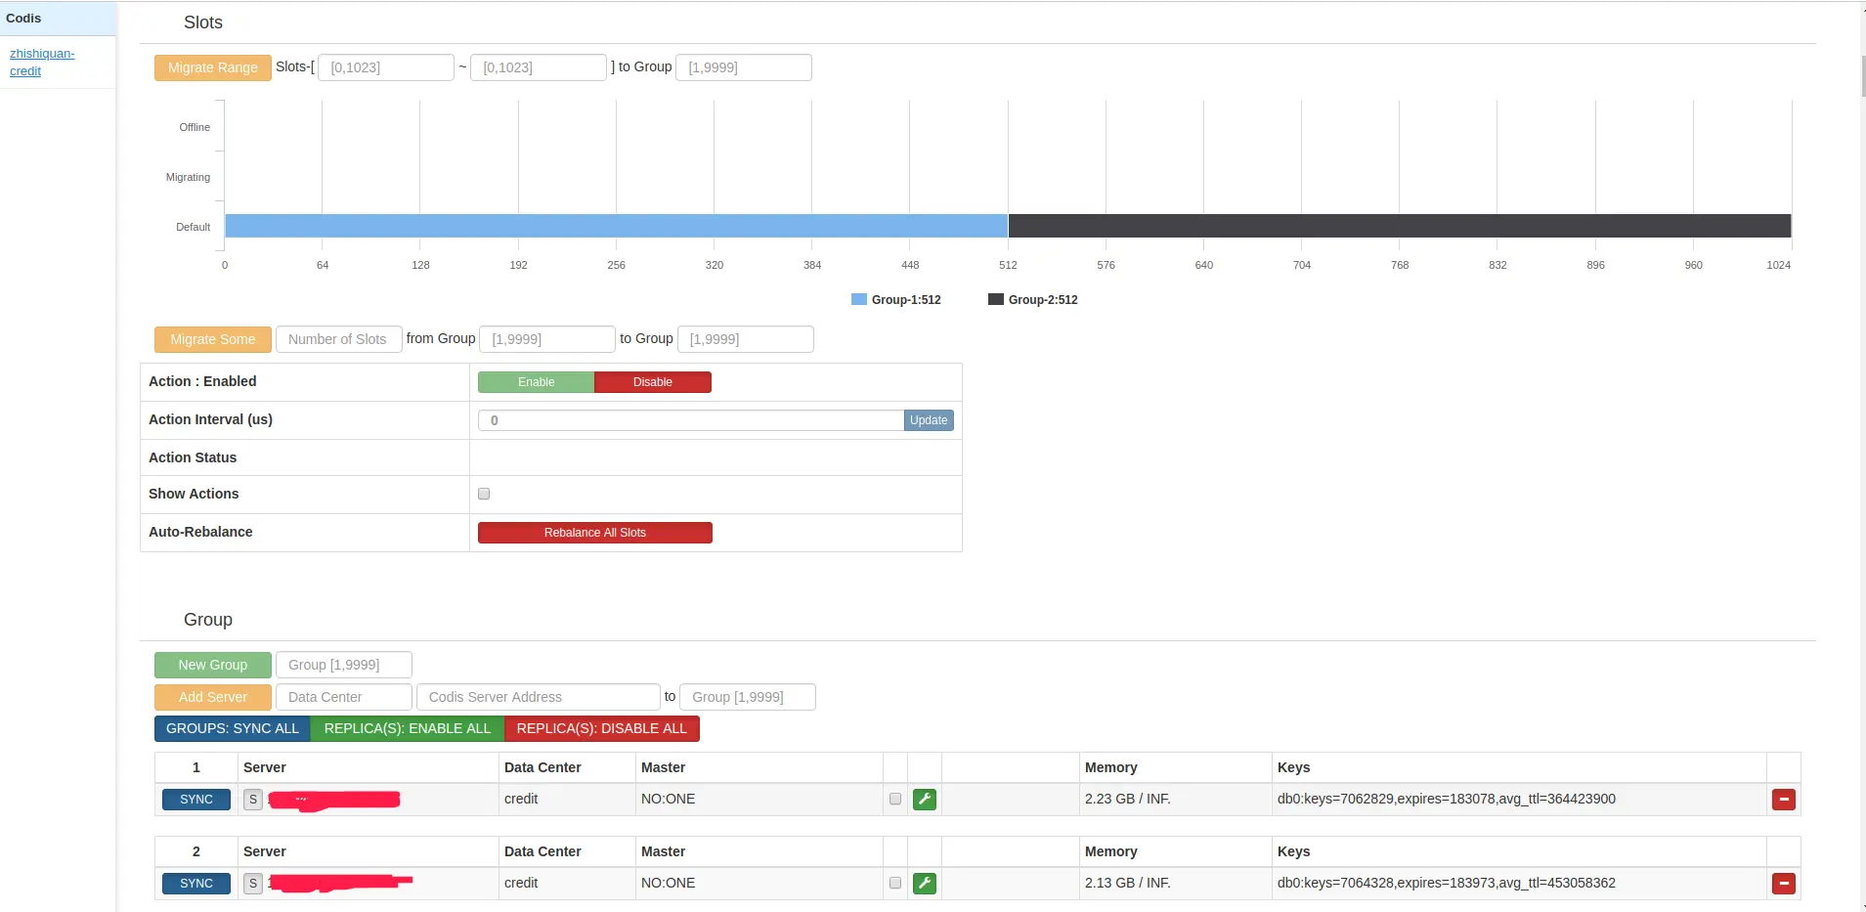
Task: Remove server from group 2 with red minus
Action: click(1784, 884)
